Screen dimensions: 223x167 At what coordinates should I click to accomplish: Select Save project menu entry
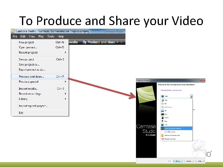[40, 59]
